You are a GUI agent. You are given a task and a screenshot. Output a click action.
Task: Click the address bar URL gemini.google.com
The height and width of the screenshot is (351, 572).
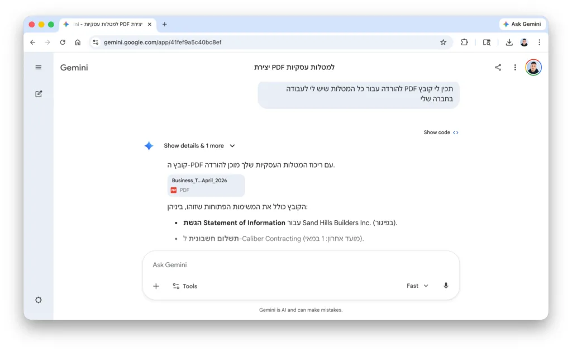163,42
